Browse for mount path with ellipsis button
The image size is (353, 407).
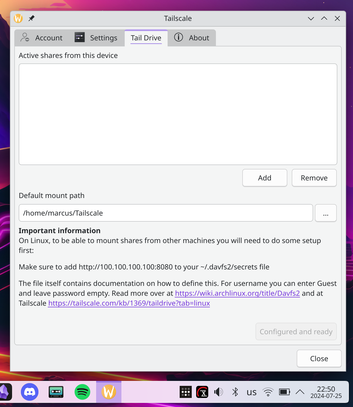click(x=326, y=213)
